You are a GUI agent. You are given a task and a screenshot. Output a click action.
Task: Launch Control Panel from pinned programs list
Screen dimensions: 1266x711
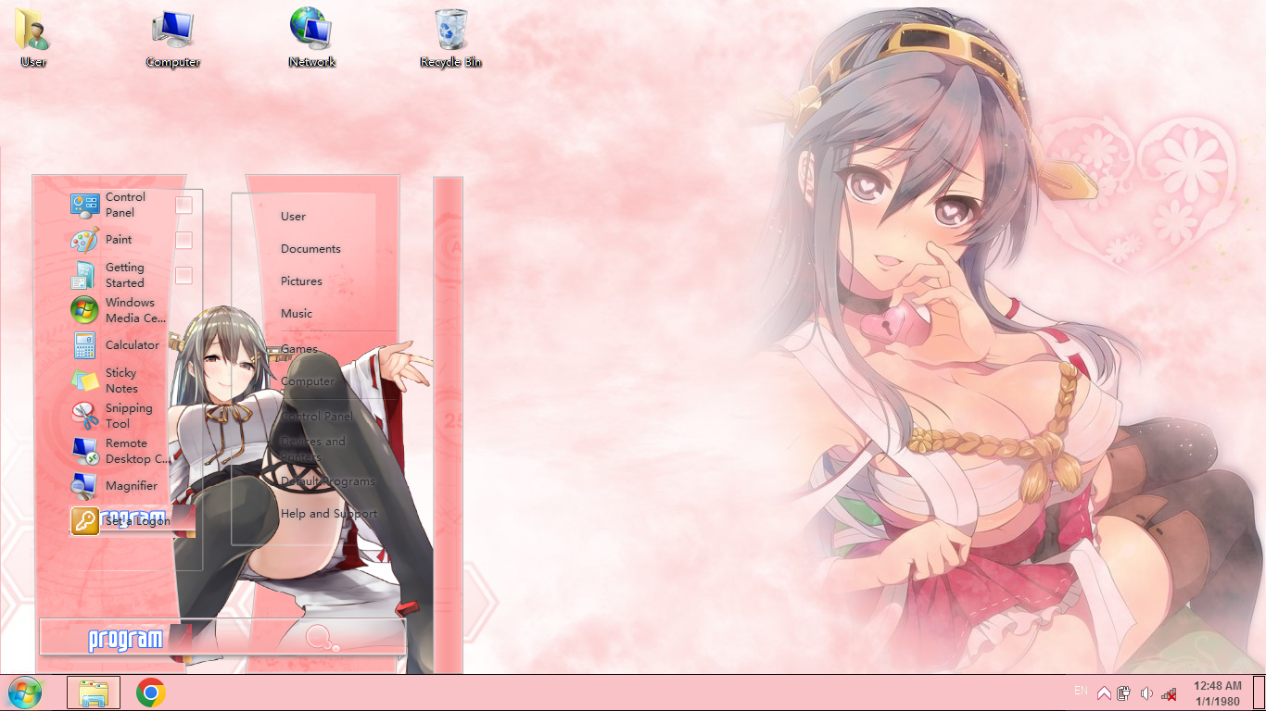click(119, 205)
